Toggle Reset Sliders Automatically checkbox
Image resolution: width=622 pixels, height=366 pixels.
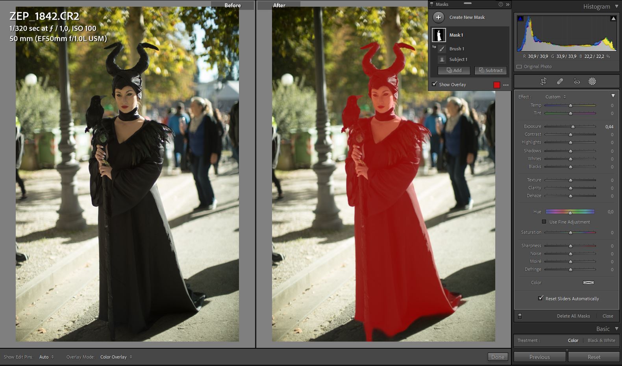click(x=541, y=298)
